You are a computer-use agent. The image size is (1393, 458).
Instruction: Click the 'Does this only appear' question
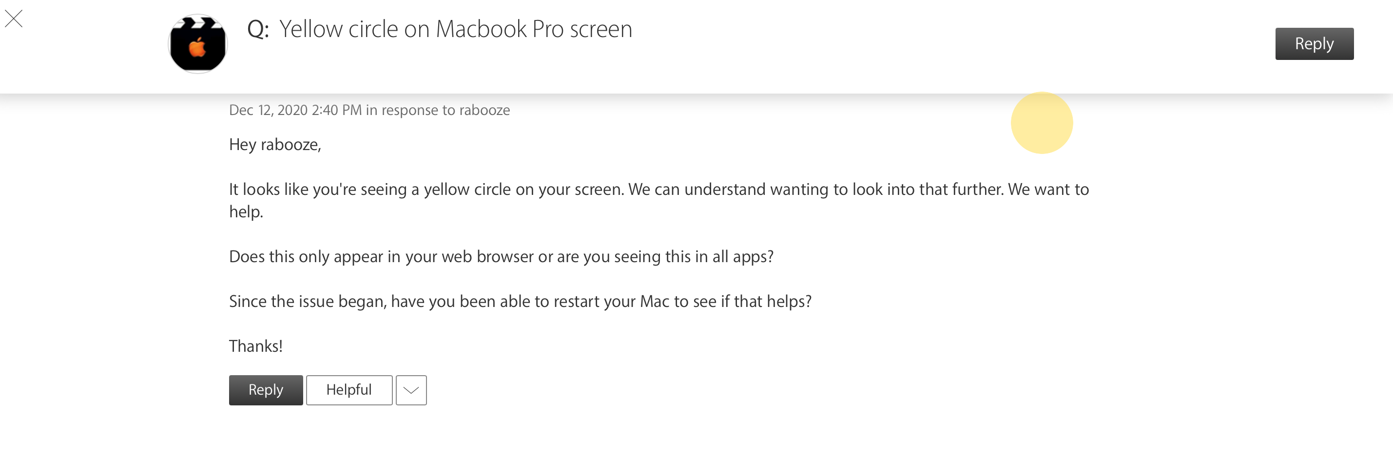(501, 257)
